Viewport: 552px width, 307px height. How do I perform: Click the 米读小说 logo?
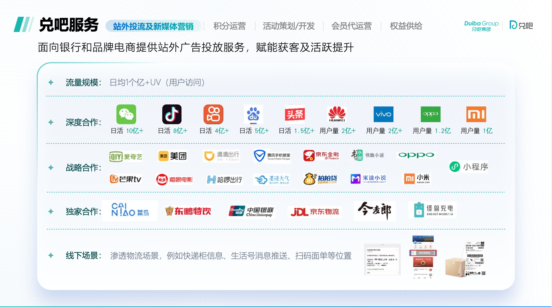[368, 179]
